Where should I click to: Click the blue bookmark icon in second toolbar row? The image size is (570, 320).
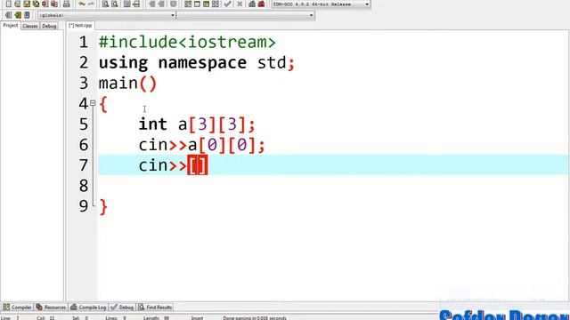click(27, 15)
